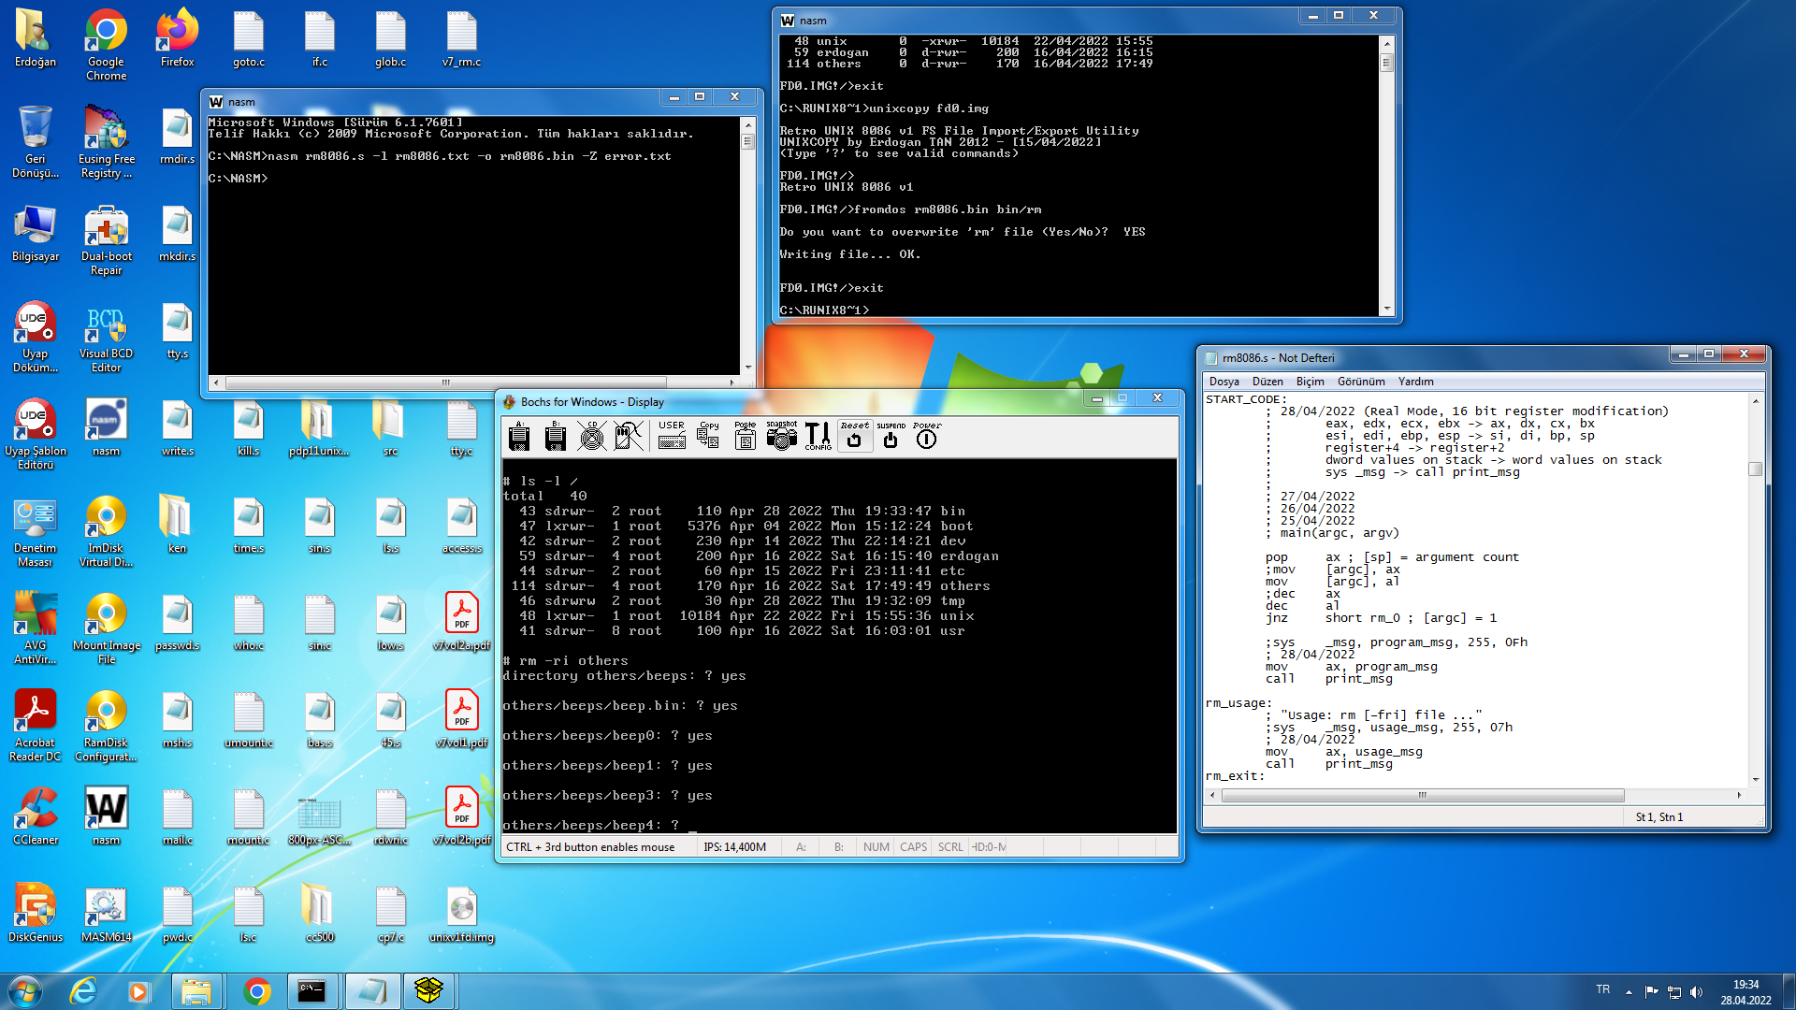Click the Bochs Suspend icon
Image resolution: width=1796 pixels, height=1010 pixels.
pyautogui.click(x=891, y=436)
